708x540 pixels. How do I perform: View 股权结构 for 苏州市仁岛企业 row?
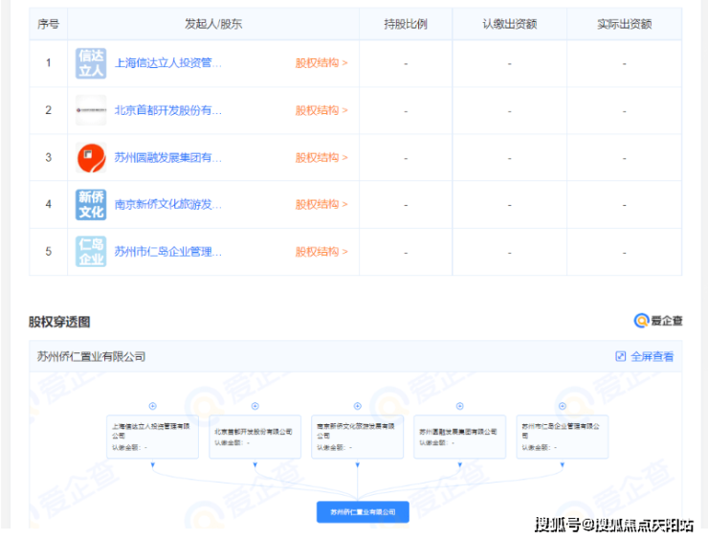[x=321, y=252]
